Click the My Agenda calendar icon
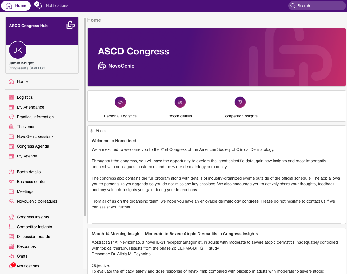Screen dimensions: 347x274 tap(11, 156)
